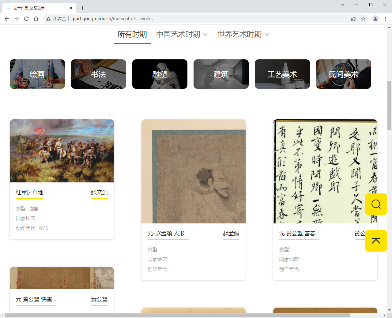Viewport: 392px width, 318px height.
Task: Open the 工艺美术 category tile
Action: [282, 74]
